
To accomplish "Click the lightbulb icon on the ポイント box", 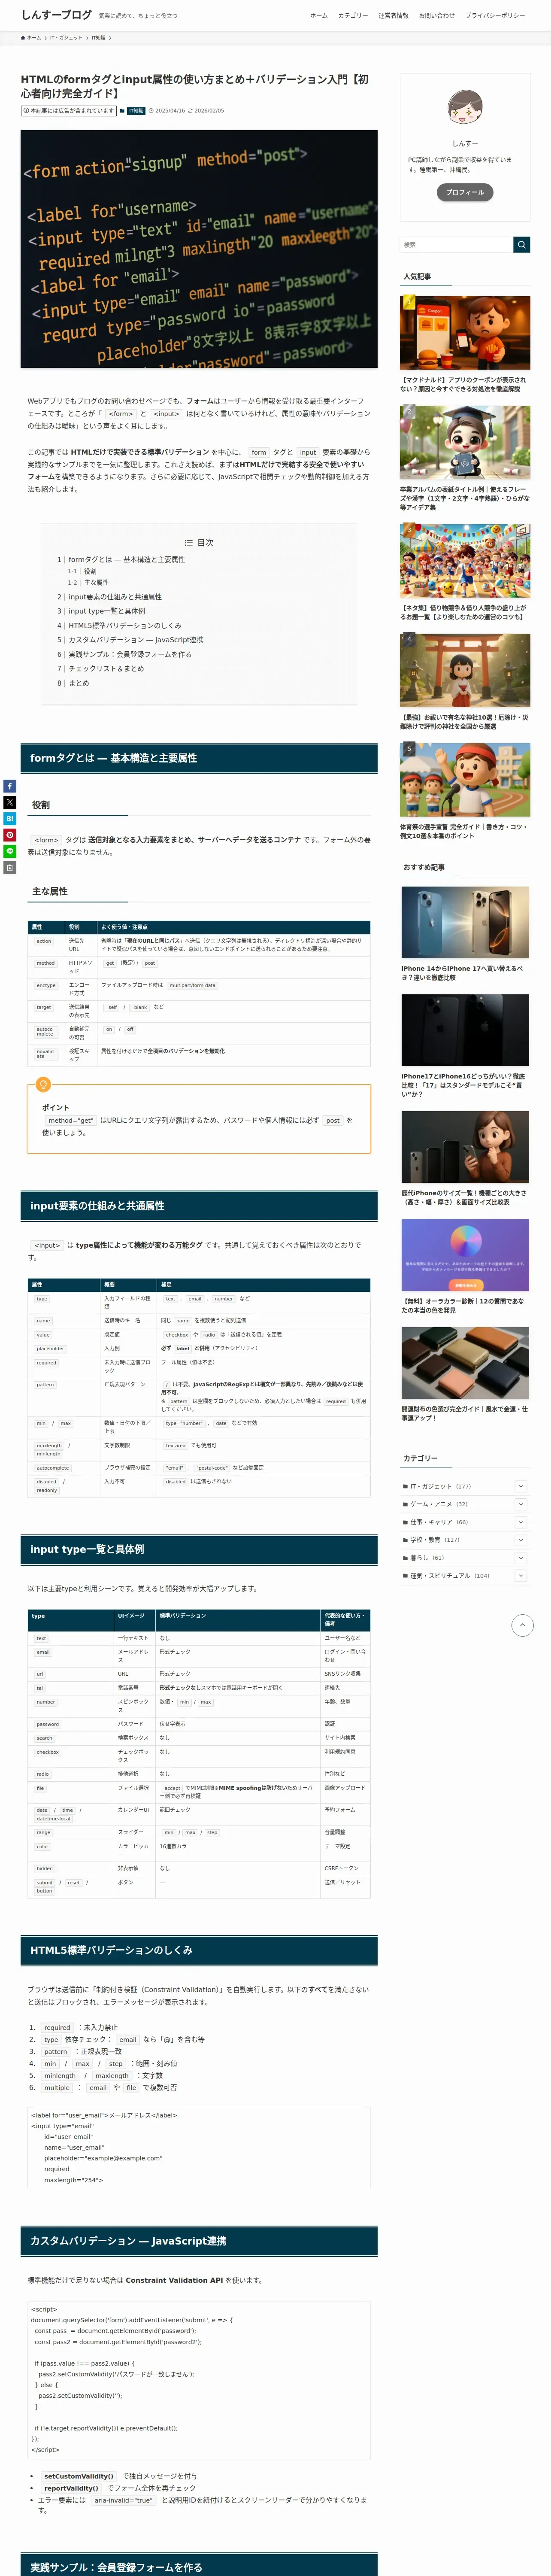I will pyautogui.click(x=43, y=1084).
